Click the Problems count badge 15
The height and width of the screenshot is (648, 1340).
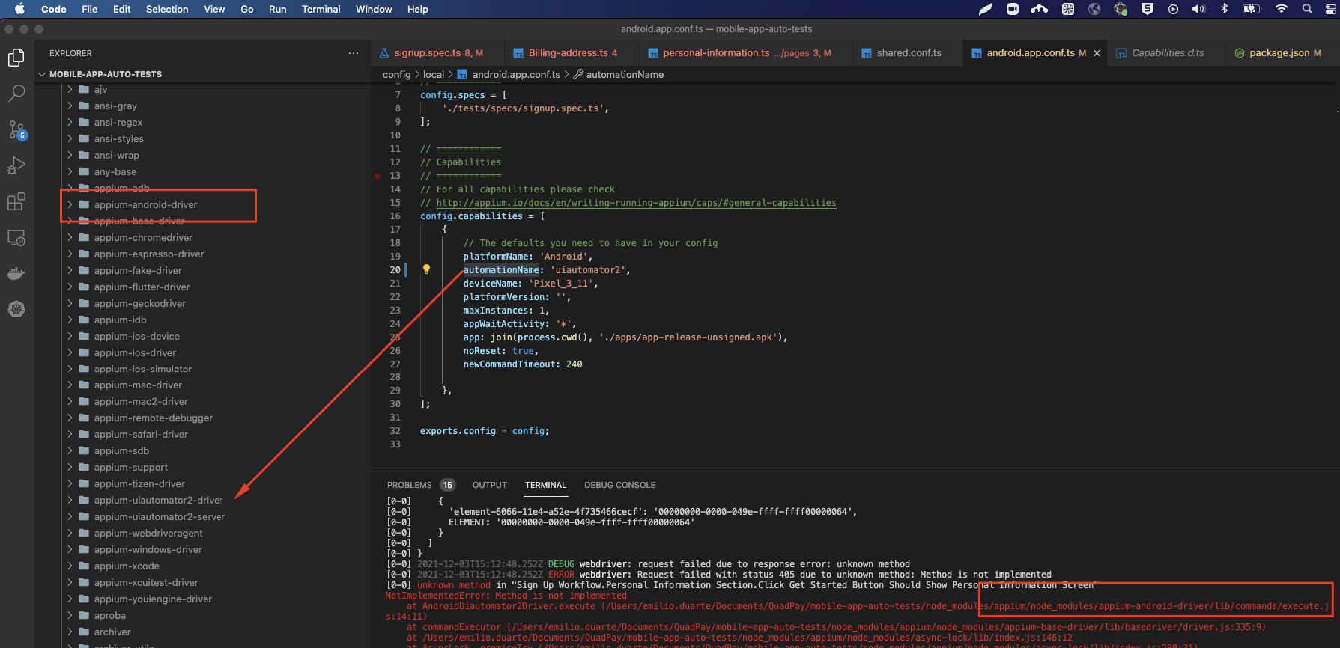tap(447, 485)
